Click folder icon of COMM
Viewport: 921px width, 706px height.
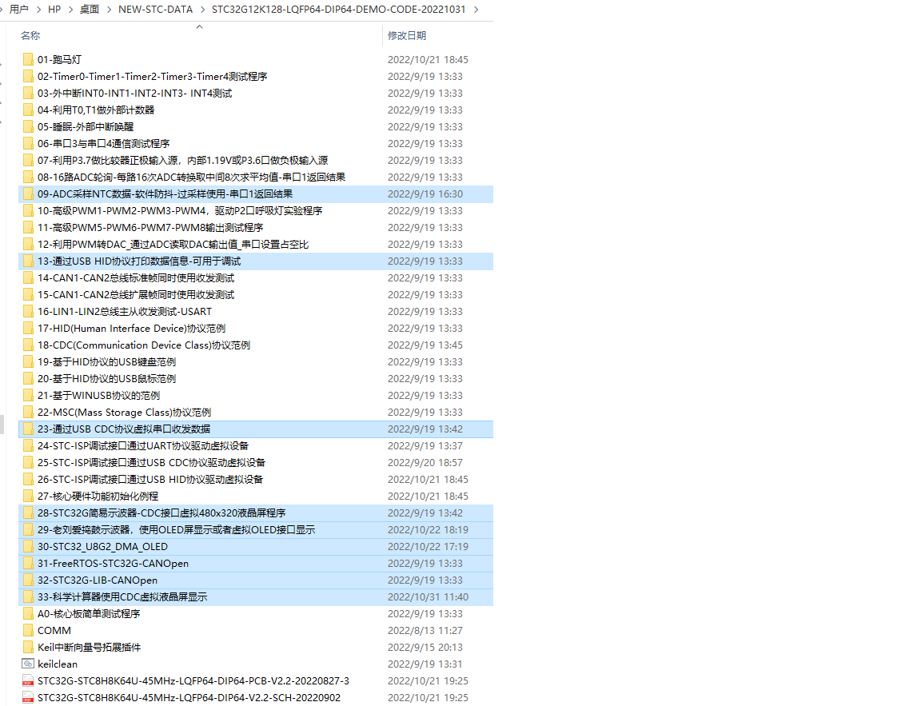pyautogui.click(x=28, y=630)
